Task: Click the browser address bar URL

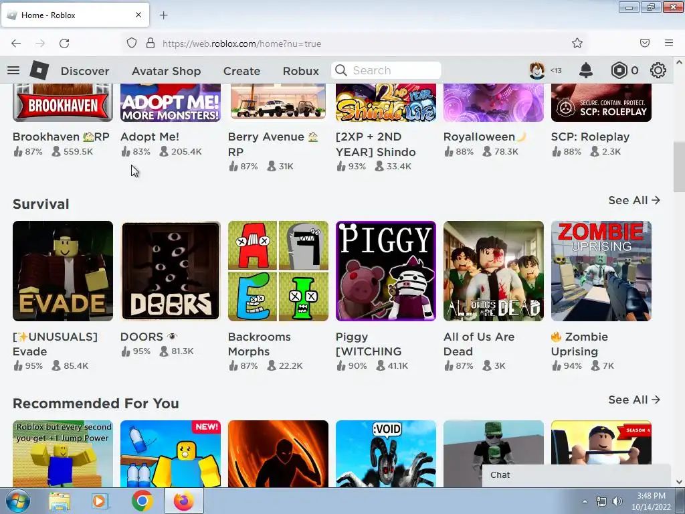Action: pyautogui.click(x=241, y=44)
